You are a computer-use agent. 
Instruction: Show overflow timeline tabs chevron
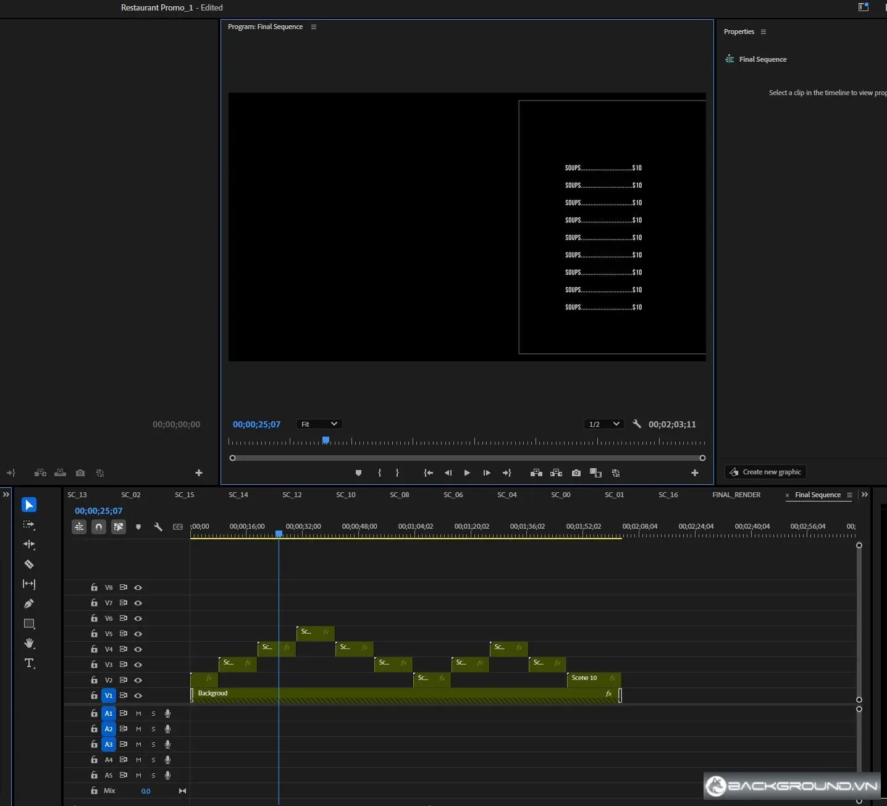pyautogui.click(x=865, y=495)
